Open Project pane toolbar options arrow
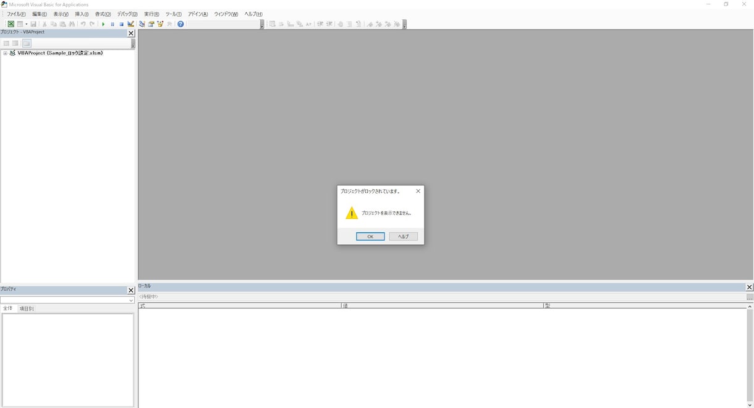The image size is (754, 408). pyautogui.click(x=133, y=44)
